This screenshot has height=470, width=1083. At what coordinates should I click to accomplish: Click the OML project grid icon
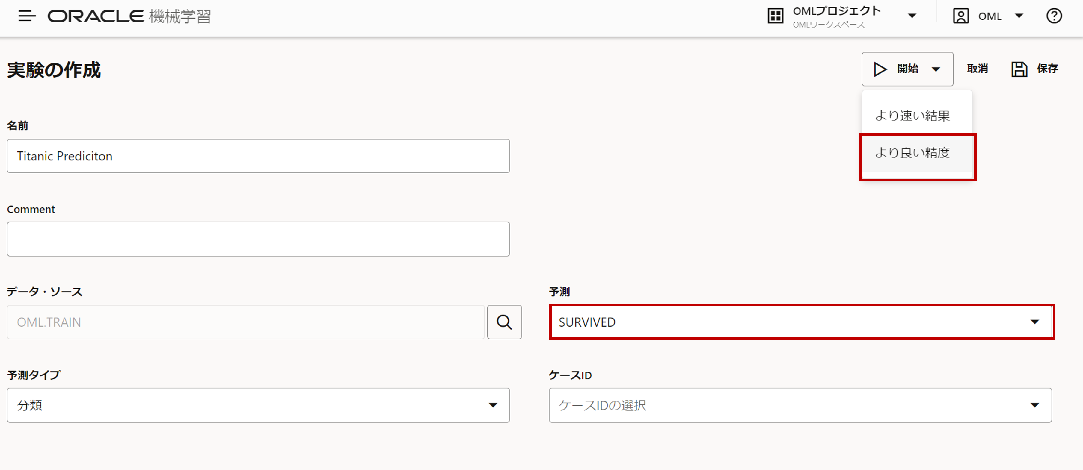point(775,16)
